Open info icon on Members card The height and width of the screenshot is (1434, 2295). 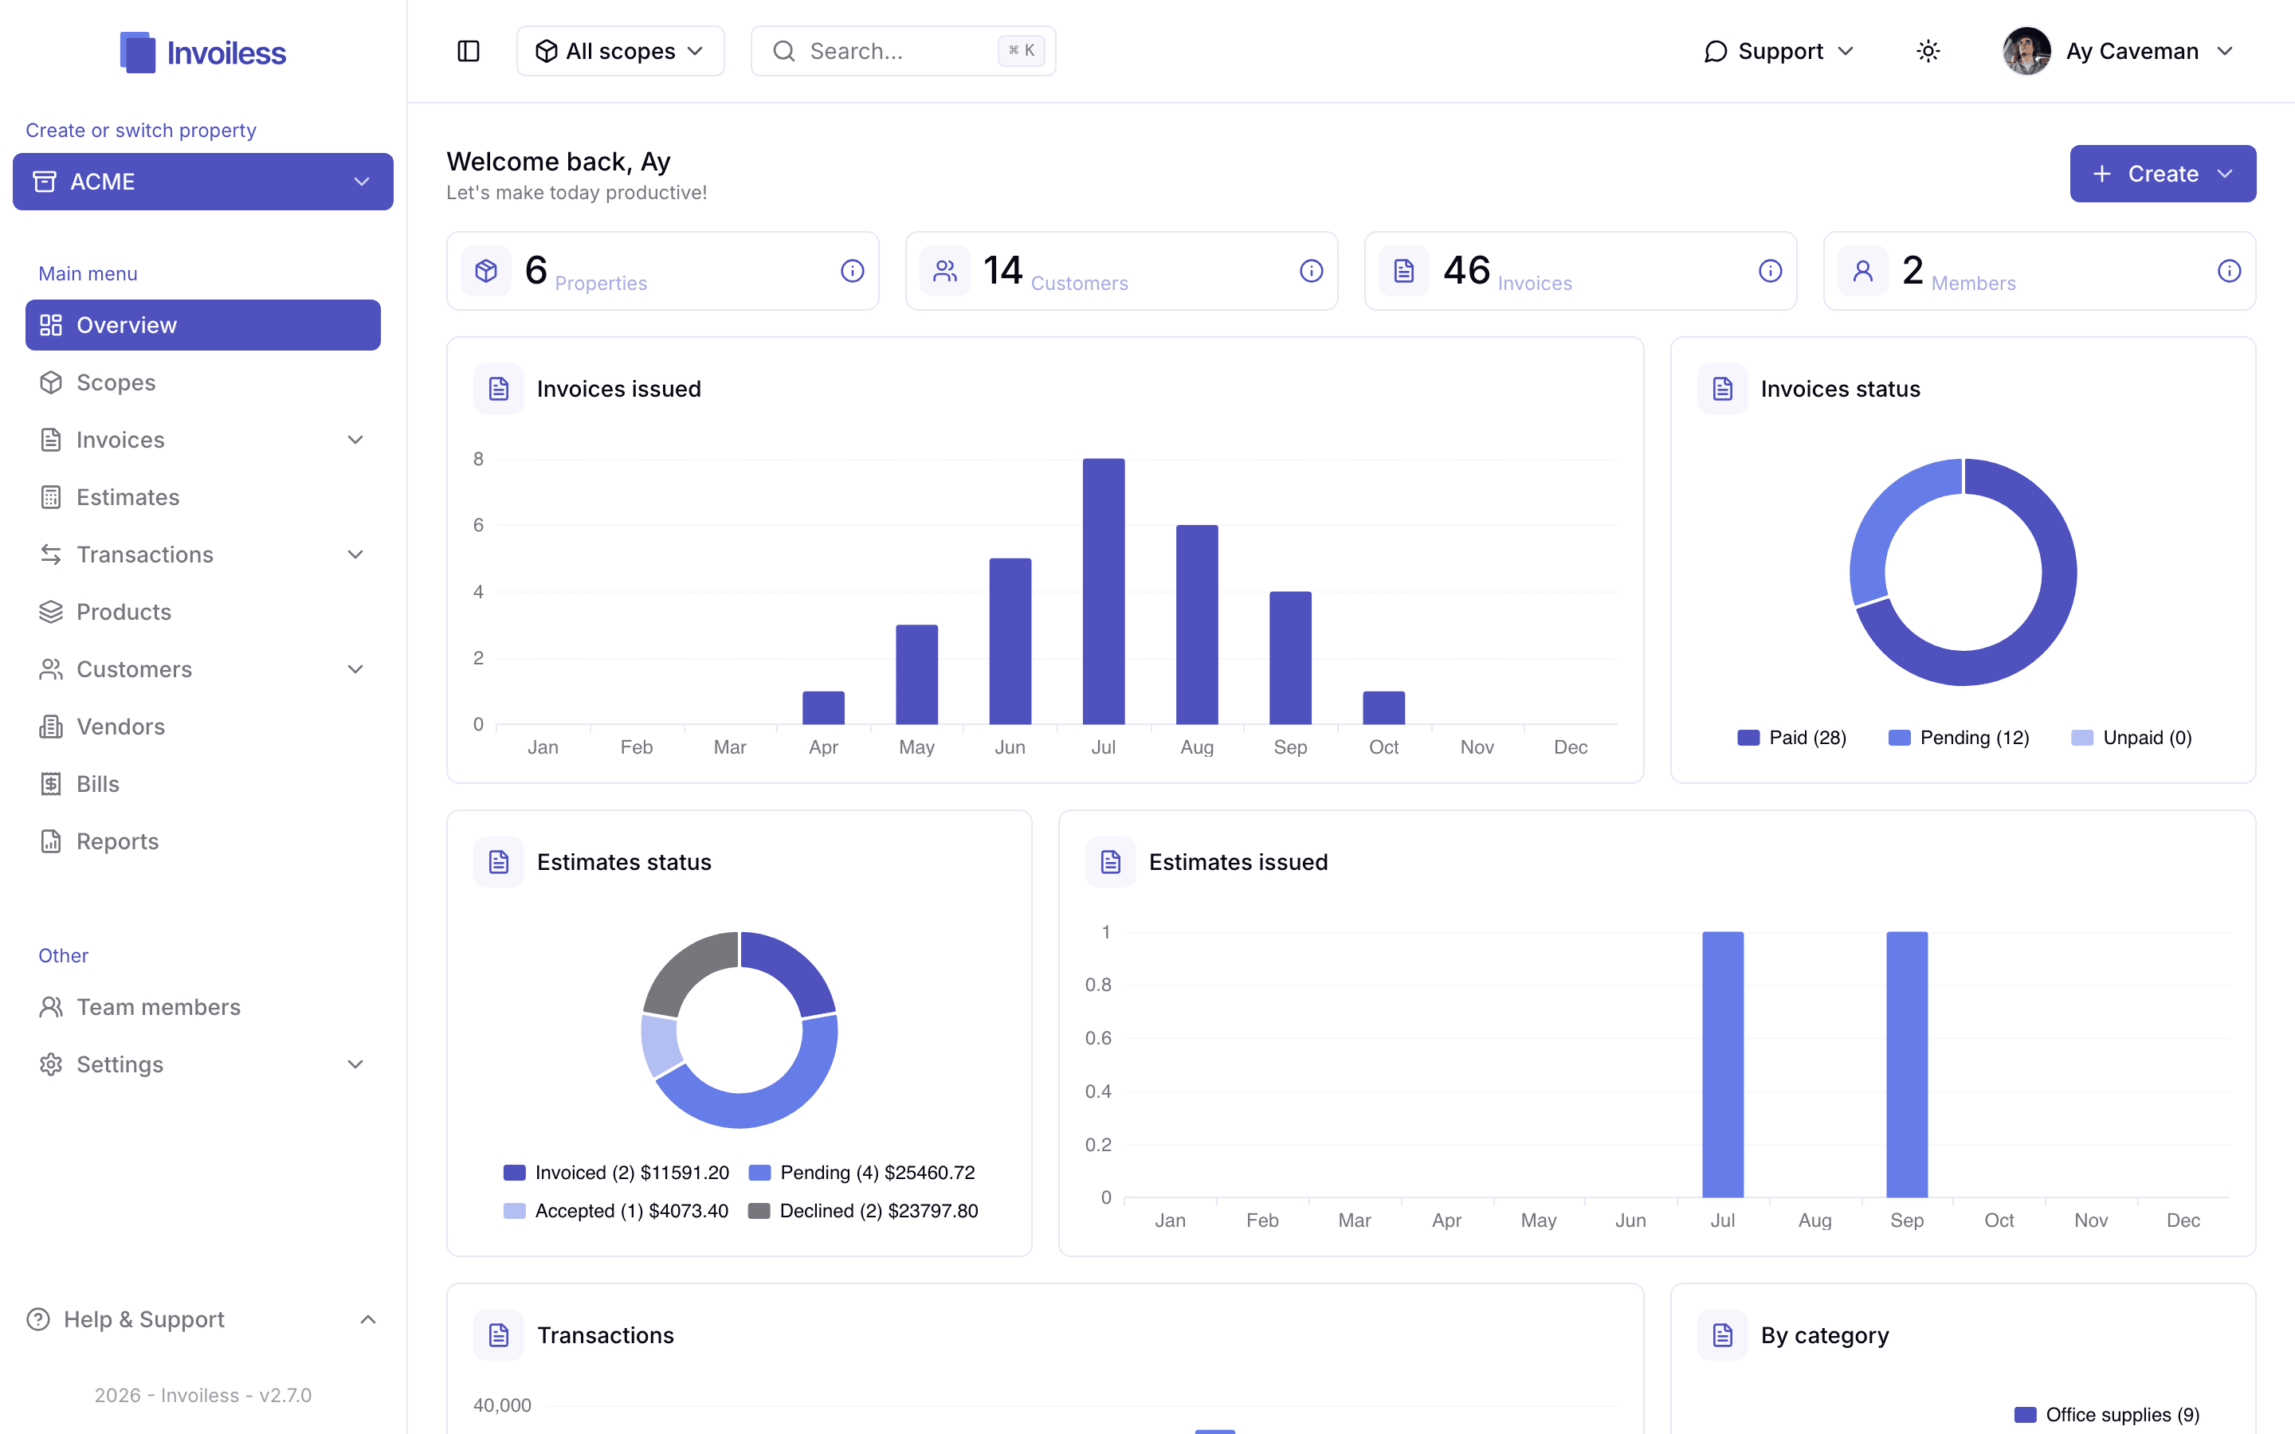(2230, 271)
